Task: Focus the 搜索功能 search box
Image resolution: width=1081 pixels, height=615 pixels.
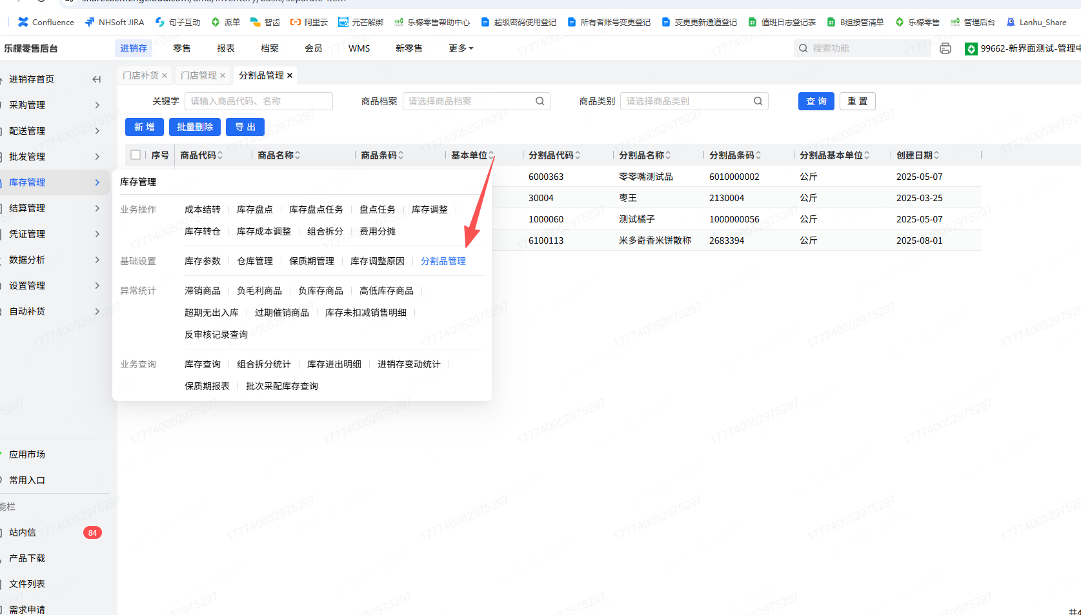Action: [862, 48]
